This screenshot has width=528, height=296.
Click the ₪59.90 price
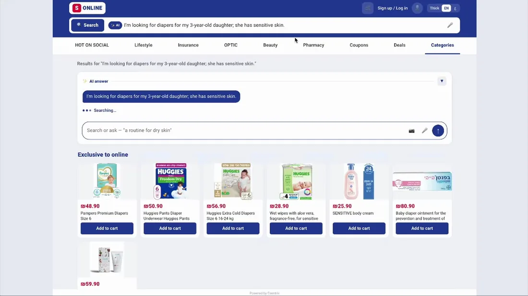pos(90,284)
